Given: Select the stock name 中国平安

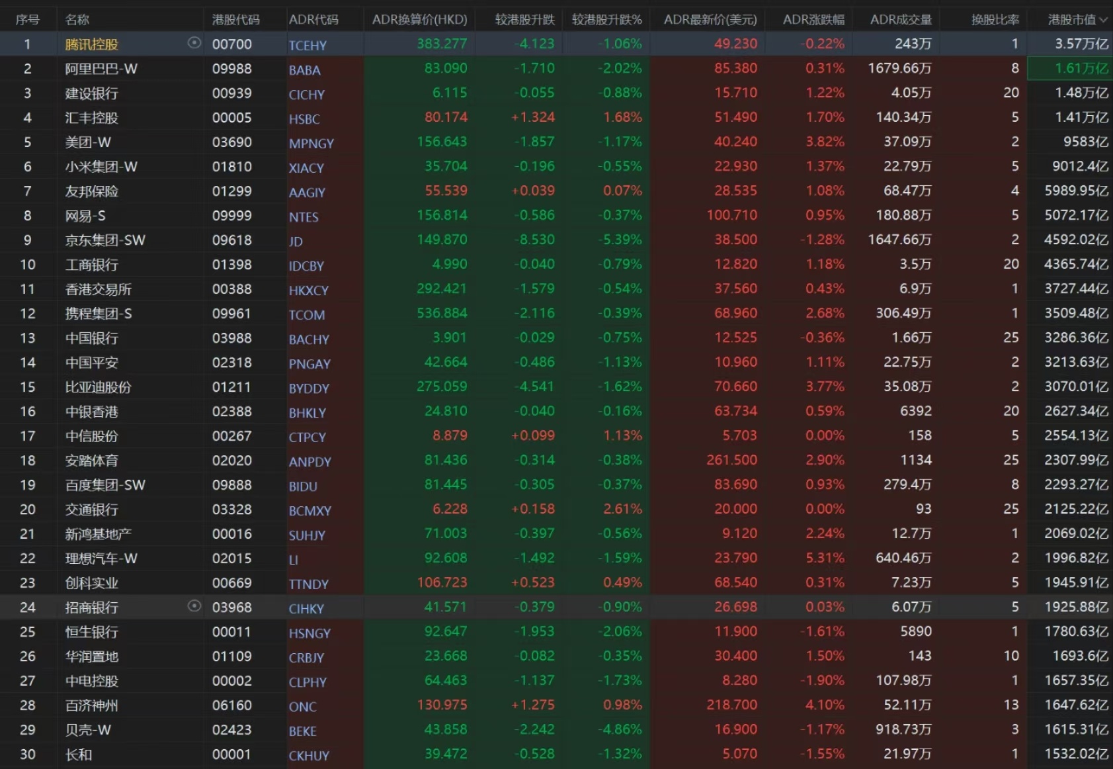Looking at the screenshot, I should coord(92,363).
